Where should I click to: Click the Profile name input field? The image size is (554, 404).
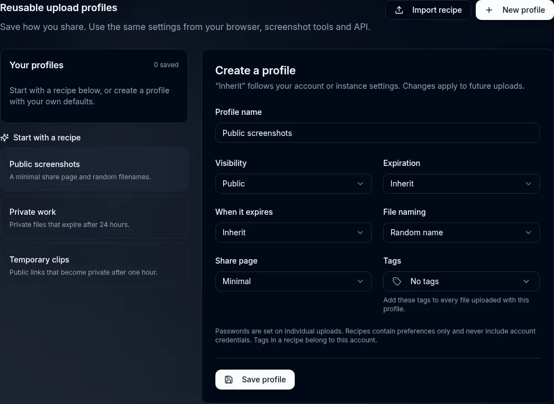(377, 133)
